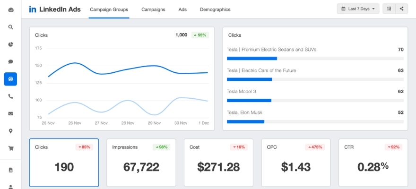Click the dark blue line in Clicks chart

[x=128, y=69]
